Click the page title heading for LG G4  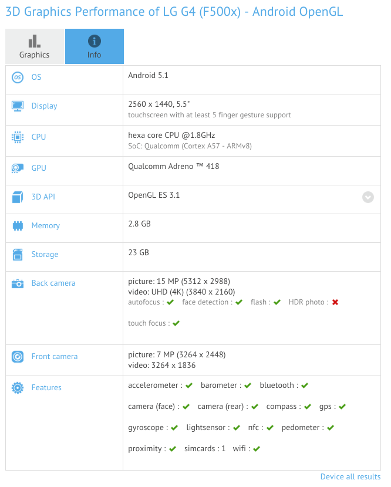(x=174, y=12)
